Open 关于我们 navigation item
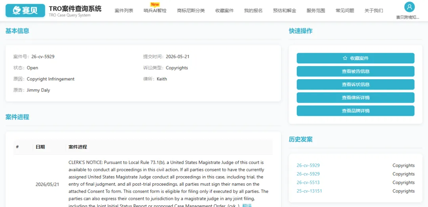428x207 pixels. coord(374,11)
